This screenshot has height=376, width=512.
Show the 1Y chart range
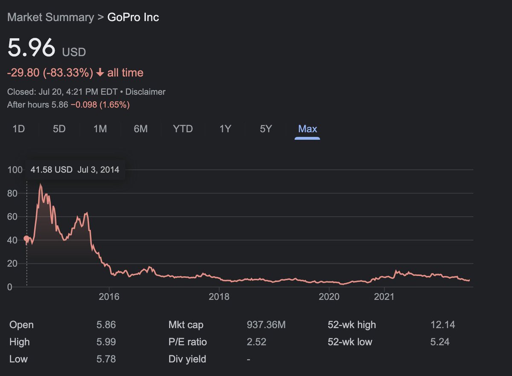pos(225,129)
